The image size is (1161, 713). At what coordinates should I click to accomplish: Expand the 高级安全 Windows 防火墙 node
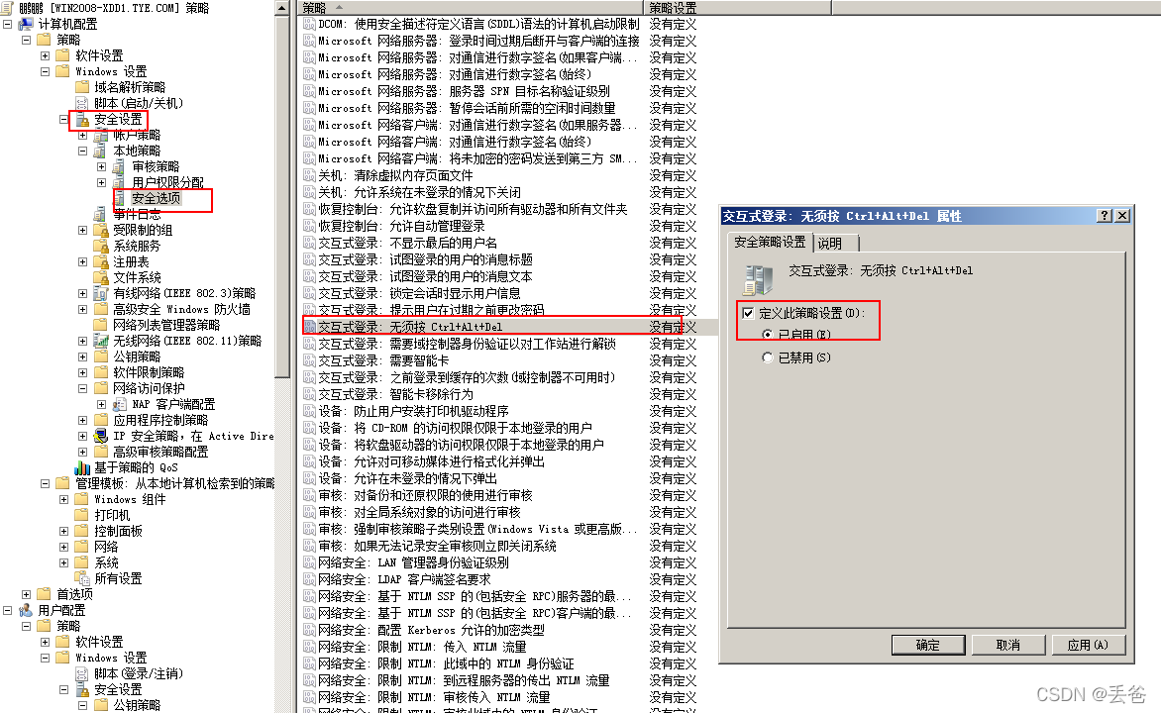83,310
